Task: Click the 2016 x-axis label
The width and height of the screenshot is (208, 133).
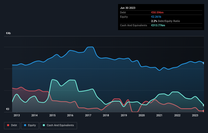Action: [70, 115]
